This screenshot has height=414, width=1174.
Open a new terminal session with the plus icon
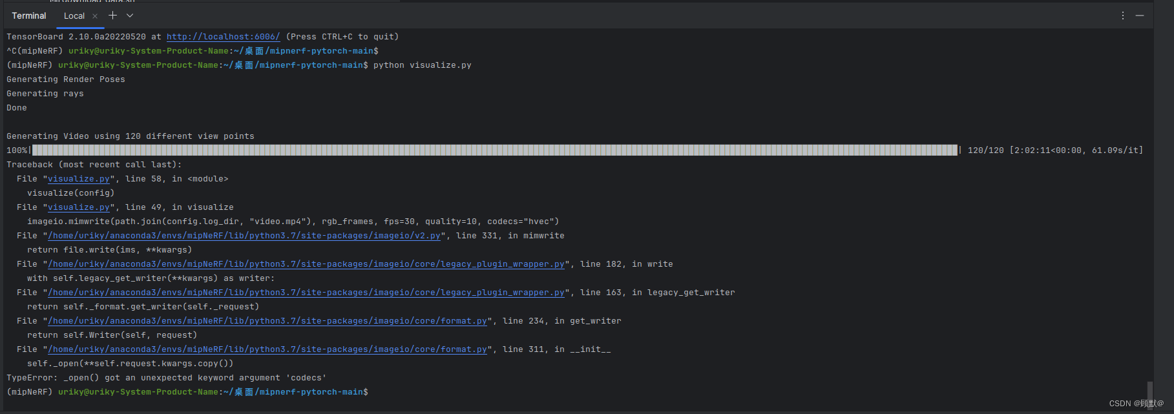[x=112, y=15]
